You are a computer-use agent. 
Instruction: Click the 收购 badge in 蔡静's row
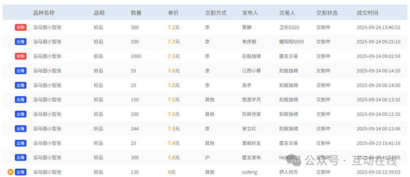20,27
